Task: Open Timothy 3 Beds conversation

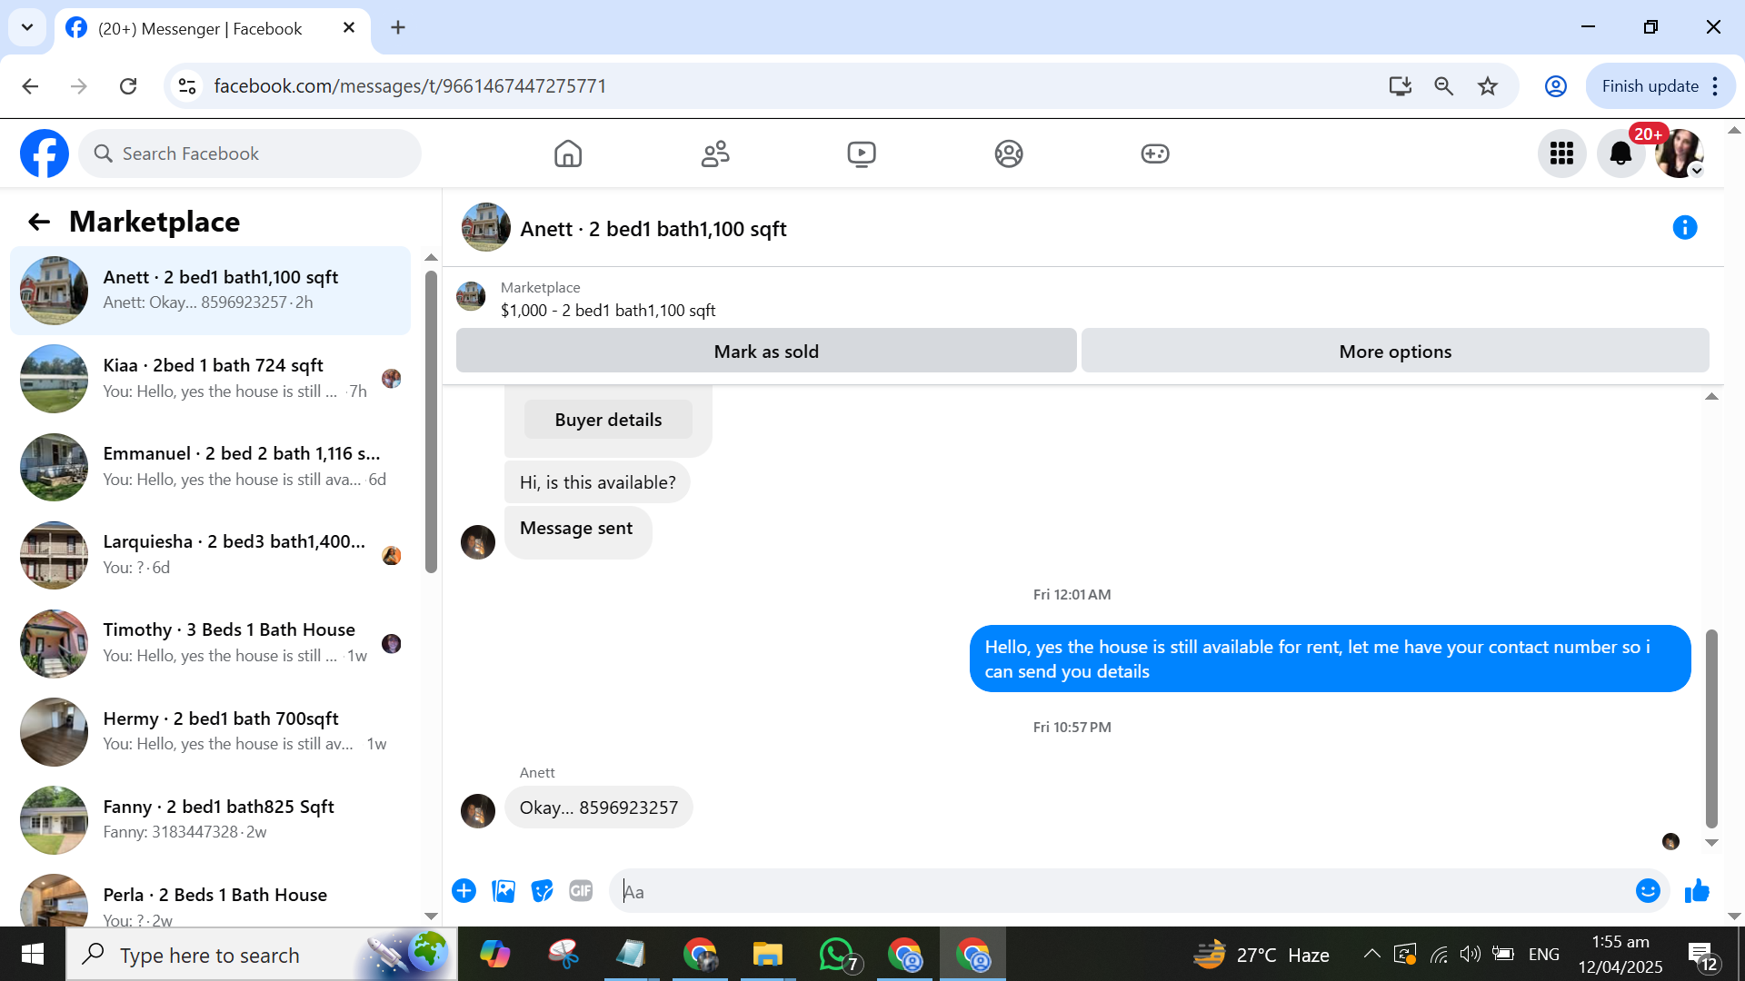Action: click(210, 643)
